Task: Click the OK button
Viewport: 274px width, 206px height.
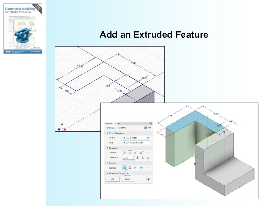Action: coord(113,179)
